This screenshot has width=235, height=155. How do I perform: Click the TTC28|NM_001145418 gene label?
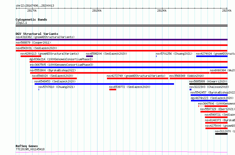[x=30, y=149]
